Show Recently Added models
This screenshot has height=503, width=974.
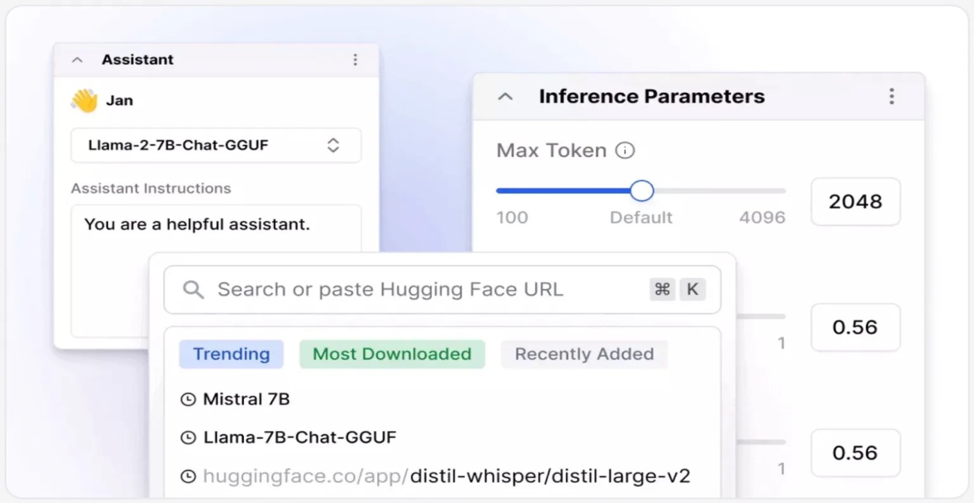pos(584,354)
